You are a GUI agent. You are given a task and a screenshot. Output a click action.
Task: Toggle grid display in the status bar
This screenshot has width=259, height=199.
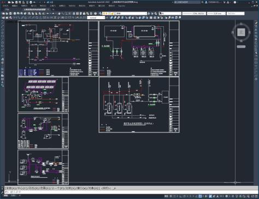171,196
